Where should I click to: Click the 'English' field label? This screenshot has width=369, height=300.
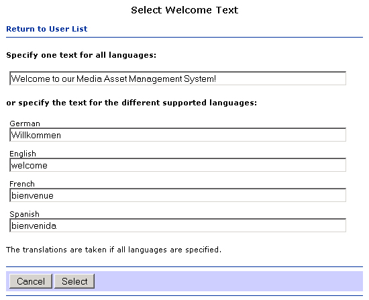(x=23, y=154)
